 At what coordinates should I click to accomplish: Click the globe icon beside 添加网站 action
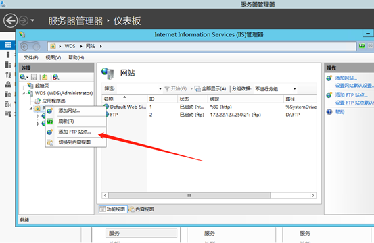(x=329, y=78)
